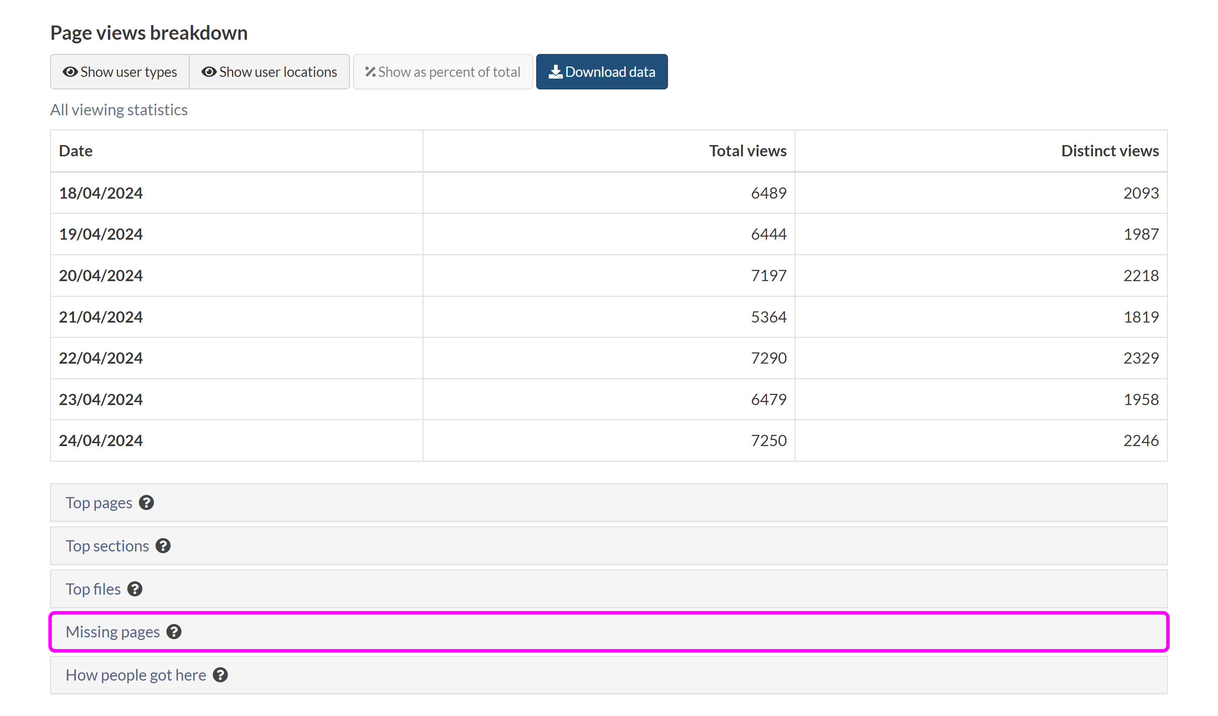Click the Date column header
Image resolution: width=1218 pixels, height=716 pixels.
76,151
